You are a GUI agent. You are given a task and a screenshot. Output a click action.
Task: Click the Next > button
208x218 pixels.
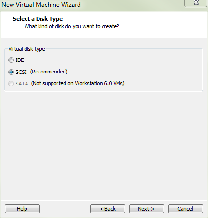click(x=146, y=209)
